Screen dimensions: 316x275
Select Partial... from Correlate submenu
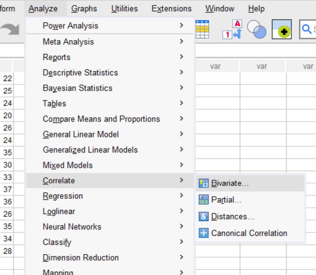(250, 200)
